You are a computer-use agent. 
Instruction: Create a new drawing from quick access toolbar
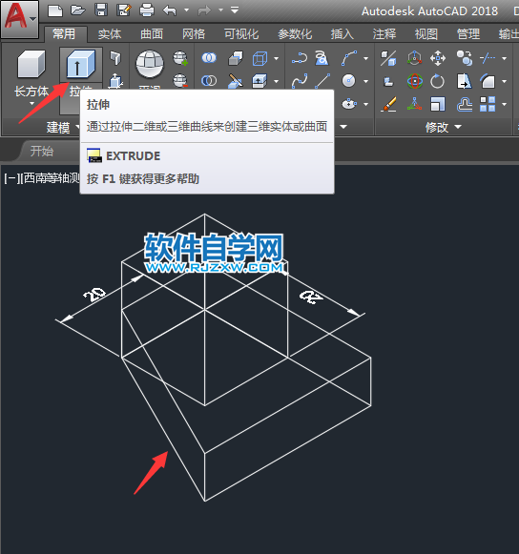pos(55,10)
